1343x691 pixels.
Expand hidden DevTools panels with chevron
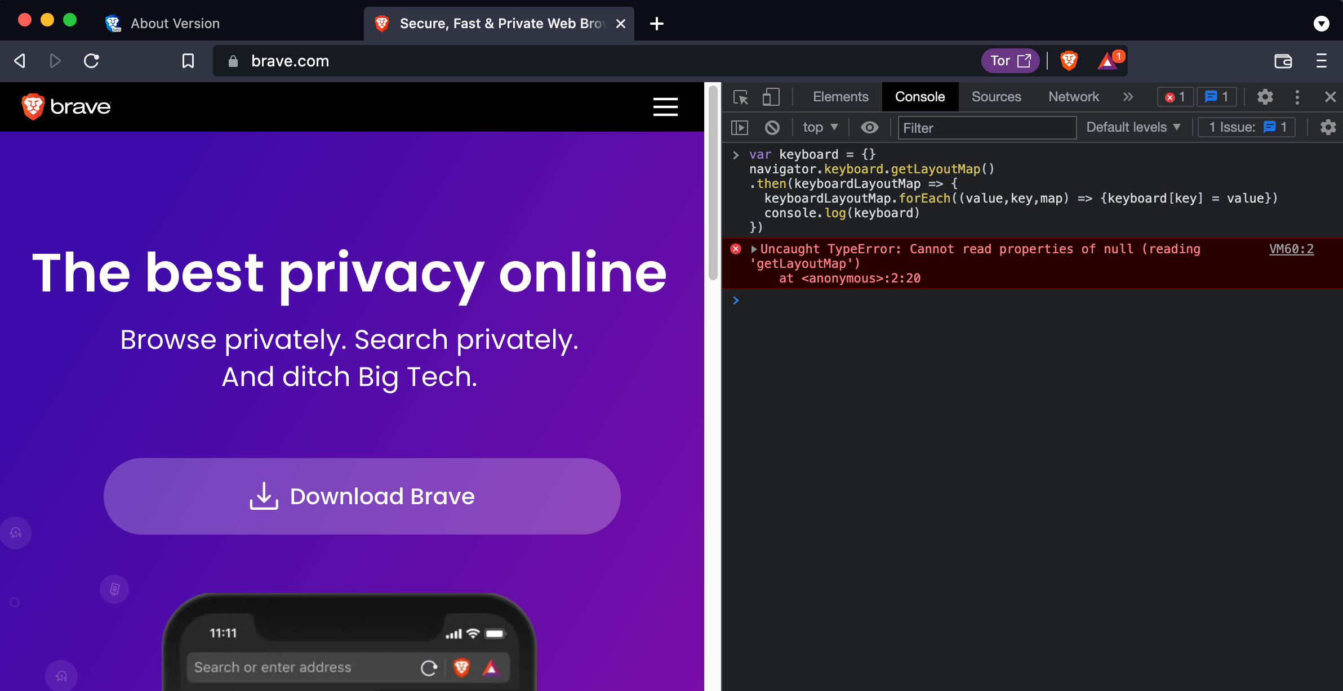[1128, 97]
